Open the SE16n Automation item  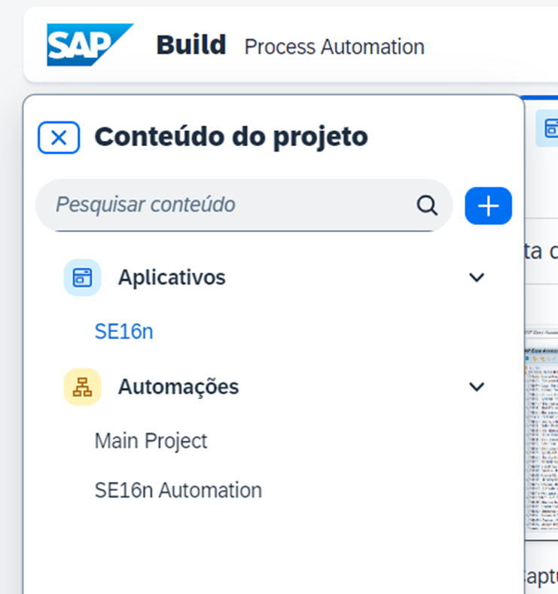point(178,490)
